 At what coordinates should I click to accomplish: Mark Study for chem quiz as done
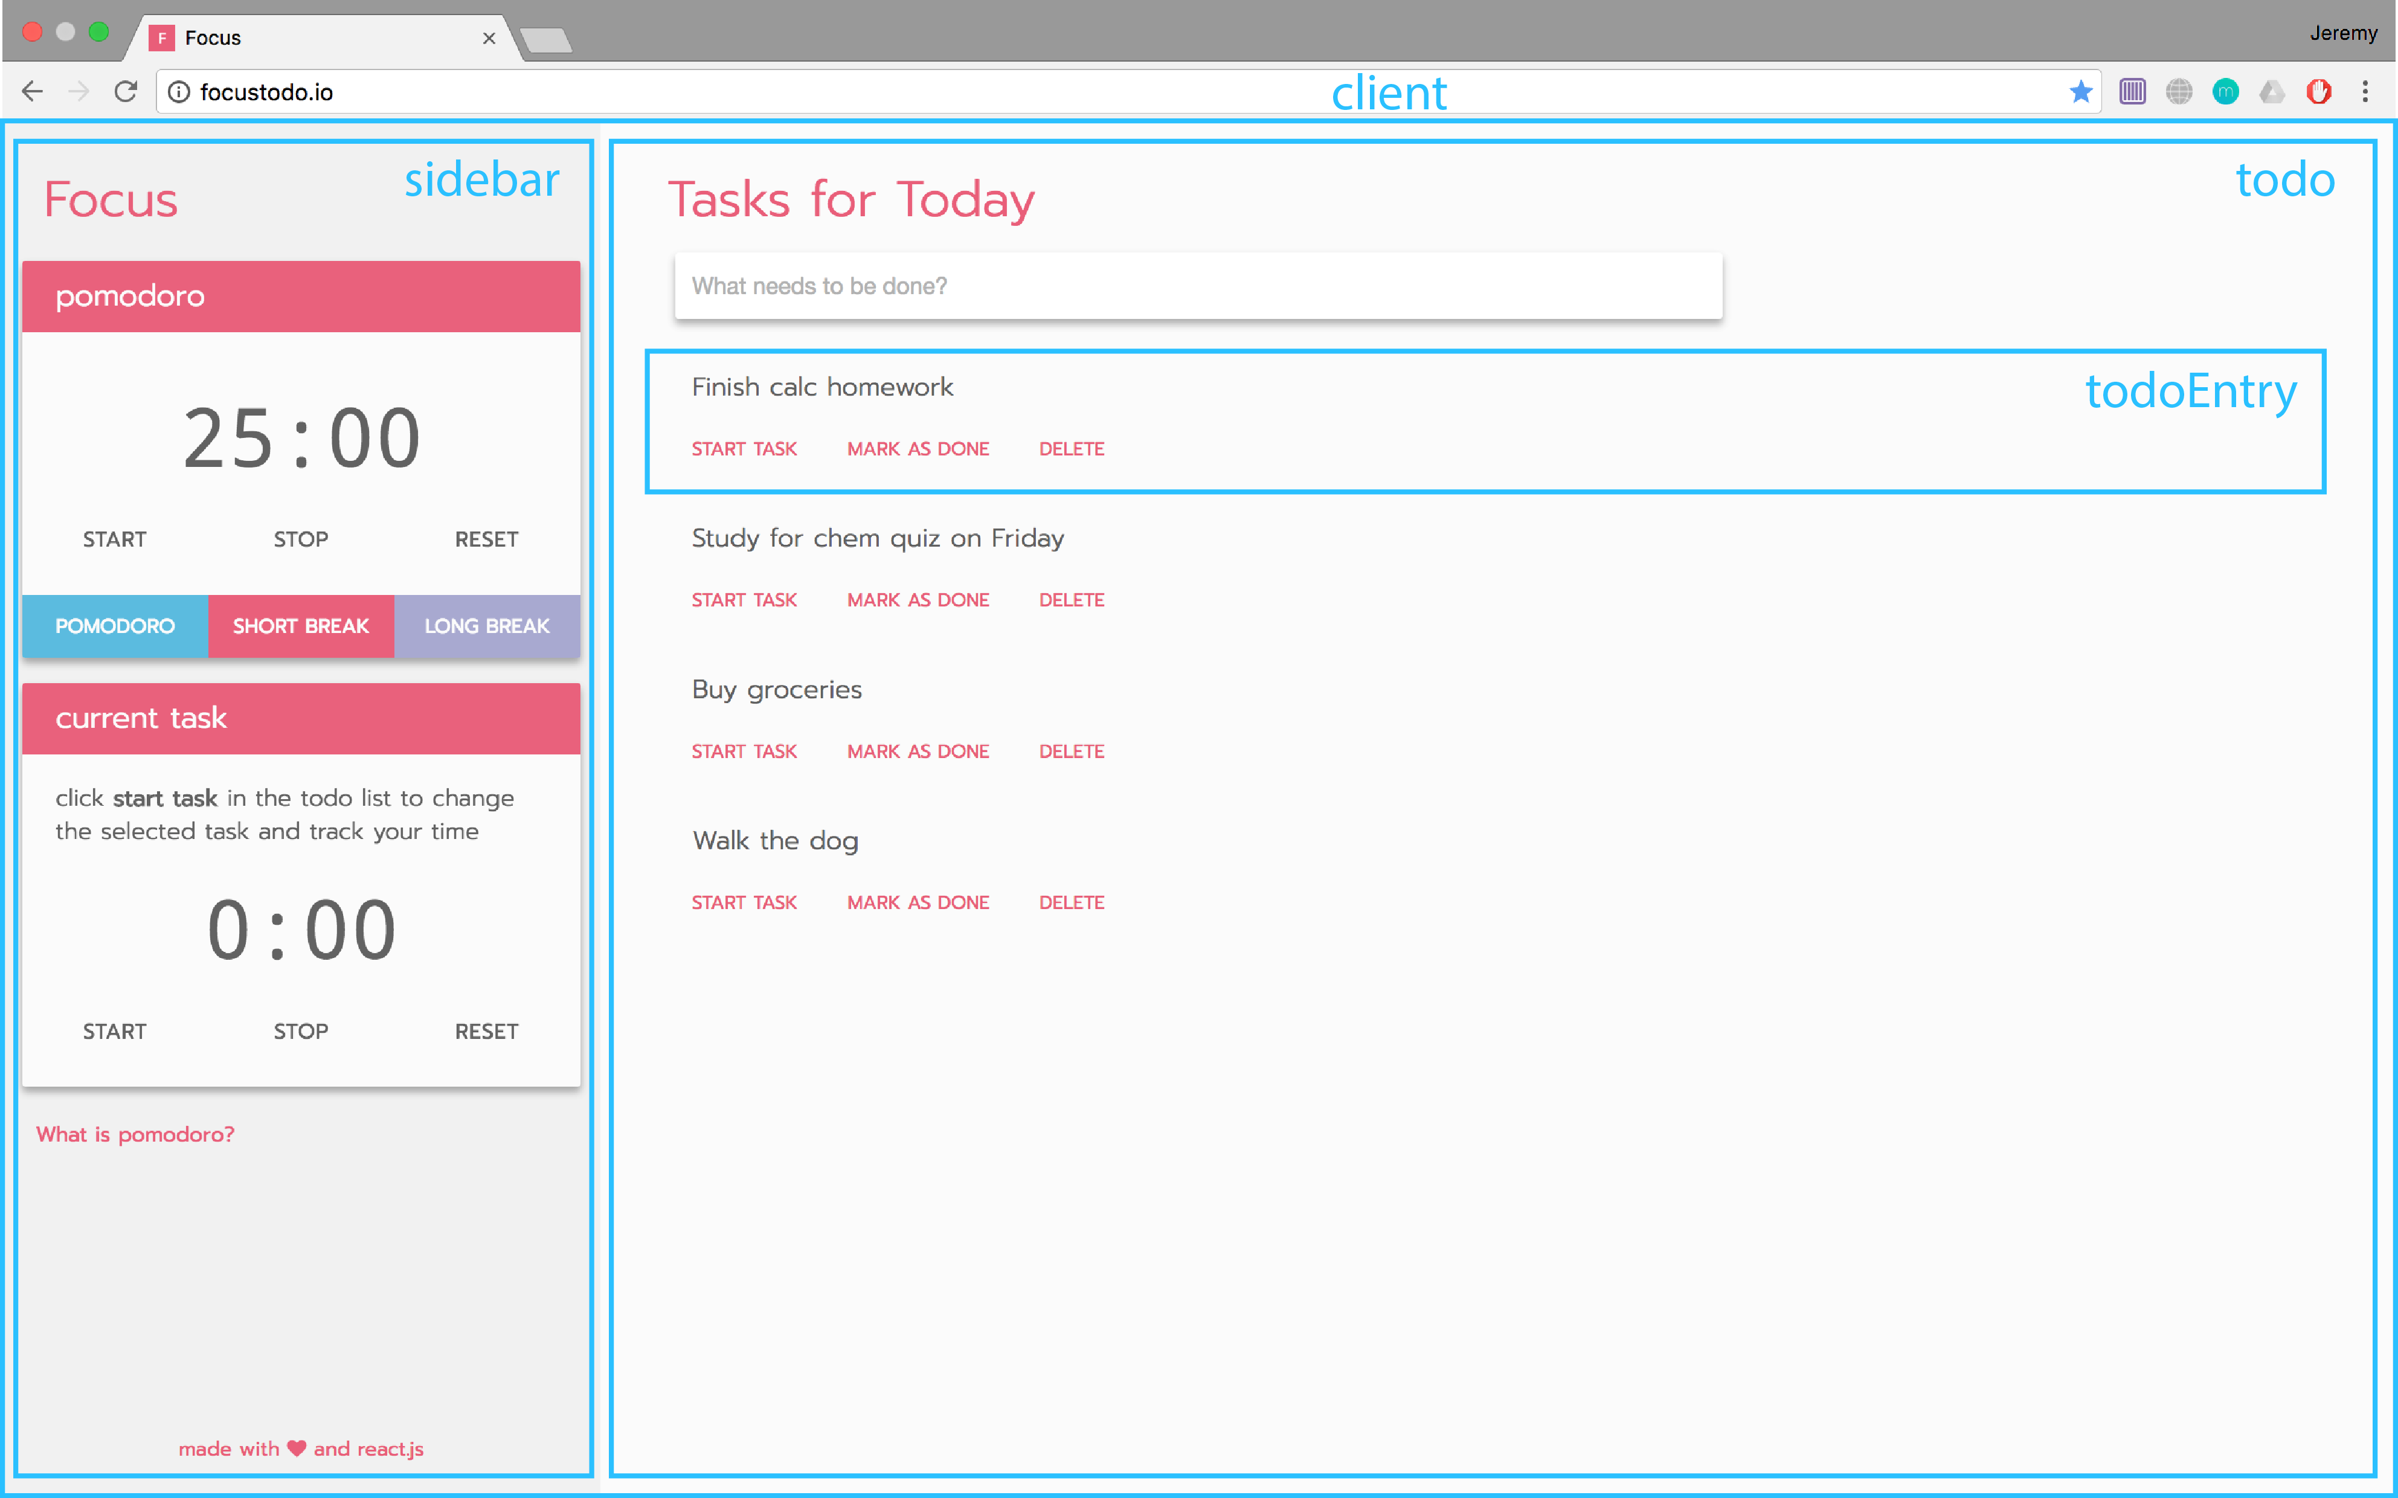918,599
